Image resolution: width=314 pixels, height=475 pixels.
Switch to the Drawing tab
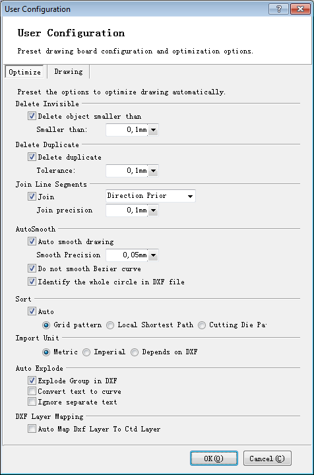pyautogui.click(x=69, y=72)
